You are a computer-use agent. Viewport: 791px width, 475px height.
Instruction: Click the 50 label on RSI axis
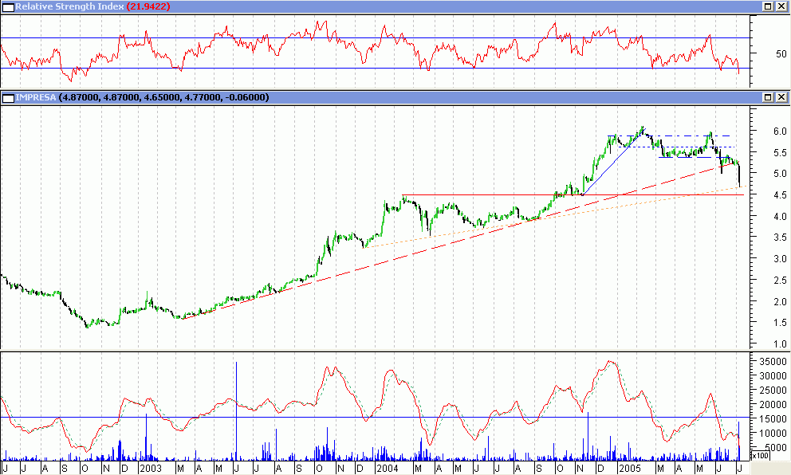tap(781, 53)
